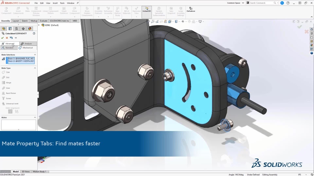Viewport: 314px width, 176px height.
Task: Open the File menu
Action: (x=36, y=3)
